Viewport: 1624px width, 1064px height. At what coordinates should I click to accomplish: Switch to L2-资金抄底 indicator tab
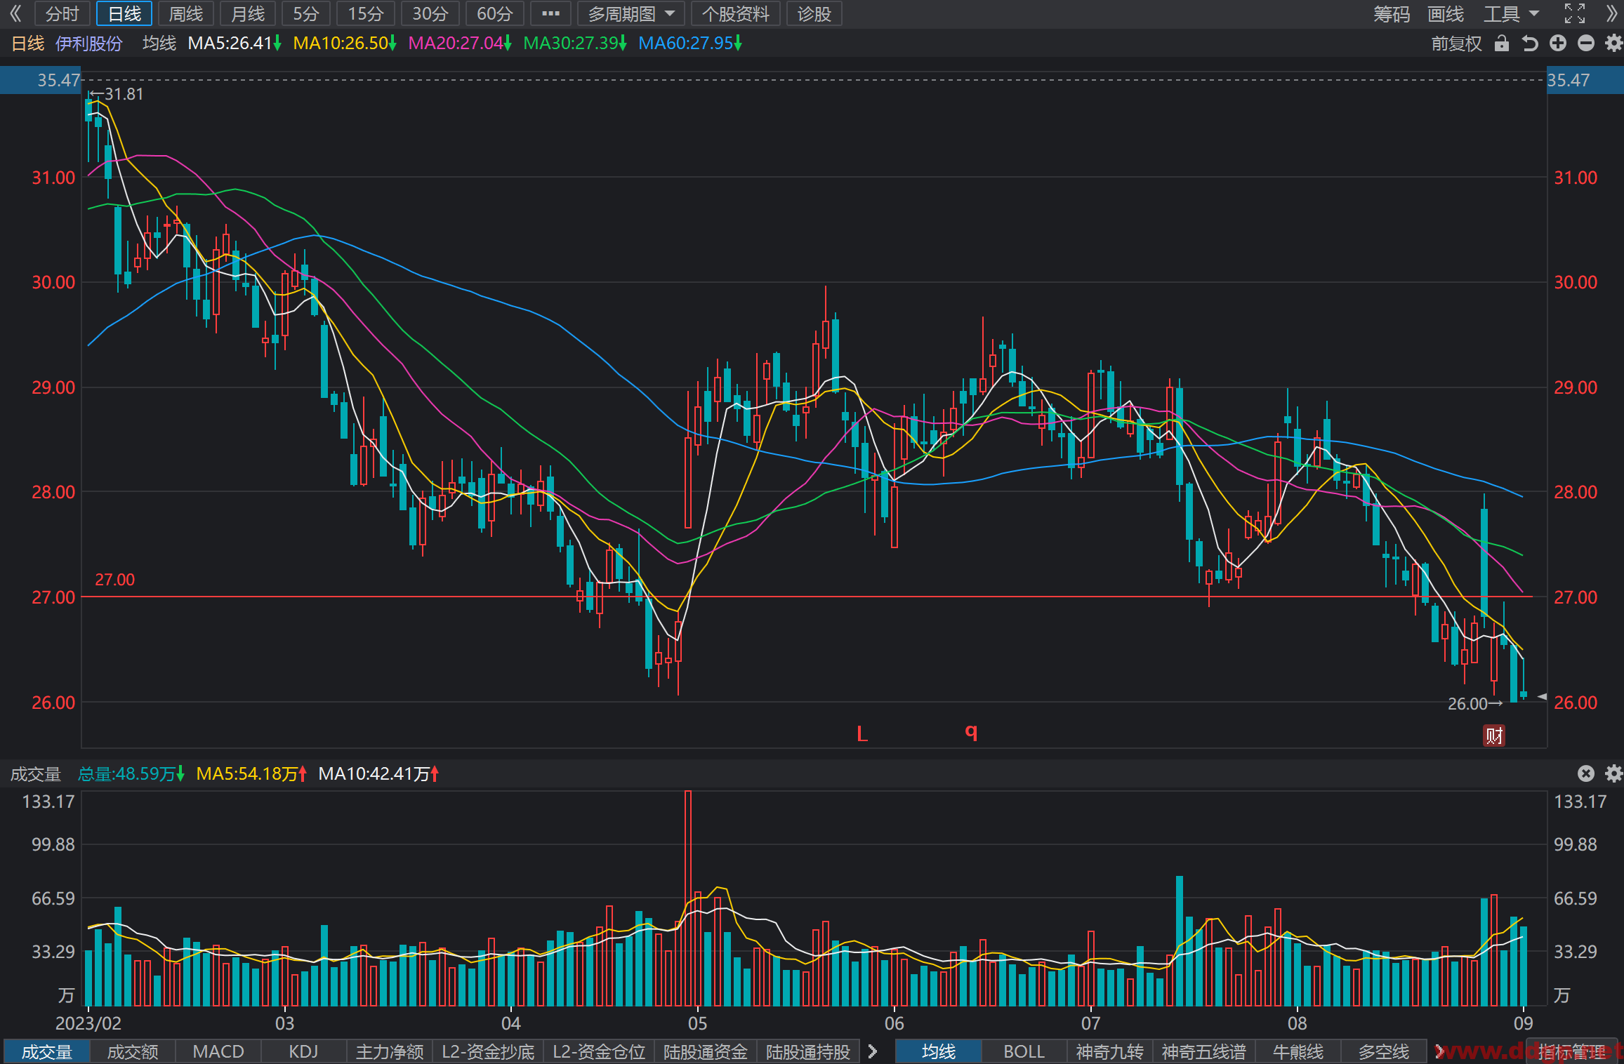coord(488,1051)
